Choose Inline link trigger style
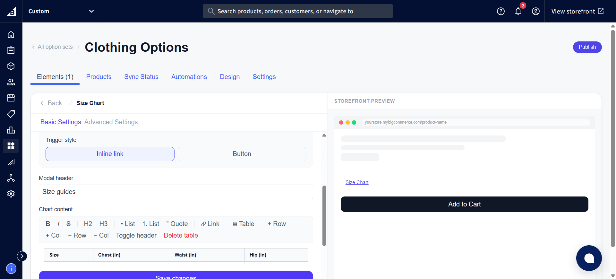Image resolution: width=616 pixels, height=279 pixels. (x=110, y=154)
